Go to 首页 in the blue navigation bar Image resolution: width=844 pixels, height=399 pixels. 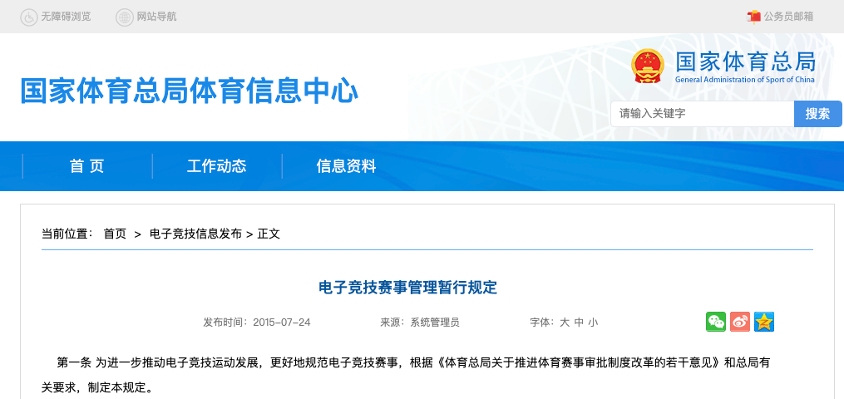coord(86,166)
